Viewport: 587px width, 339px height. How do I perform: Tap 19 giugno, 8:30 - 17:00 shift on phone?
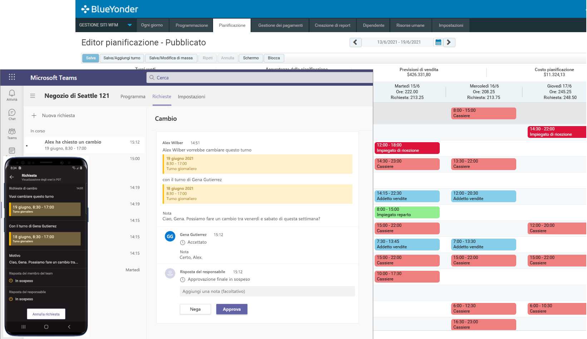pos(45,209)
